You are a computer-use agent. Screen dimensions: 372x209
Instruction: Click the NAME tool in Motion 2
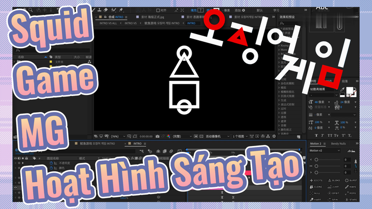[x=351, y=187]
